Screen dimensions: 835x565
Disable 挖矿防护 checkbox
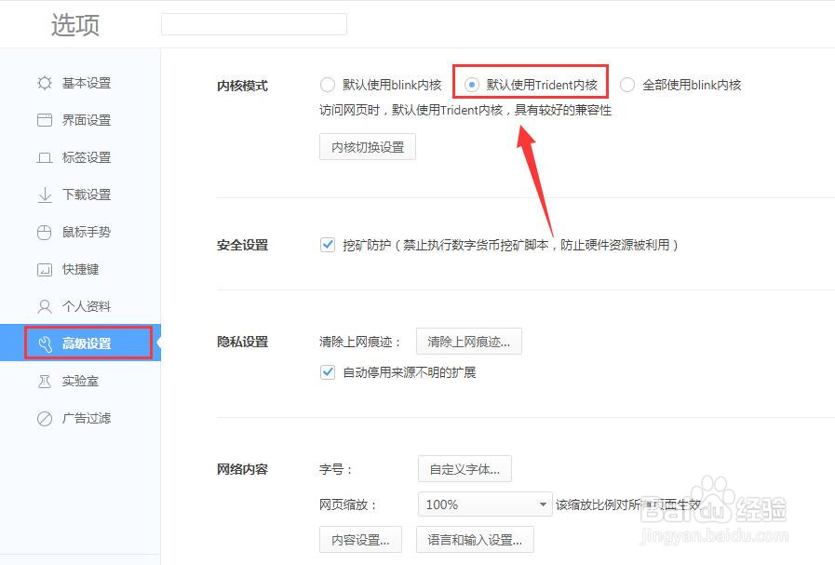pyautogui.click(x=328, y=244)
